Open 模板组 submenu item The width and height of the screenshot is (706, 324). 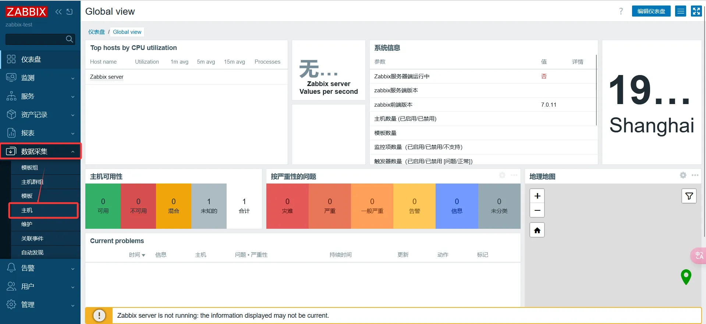point(46,167)
